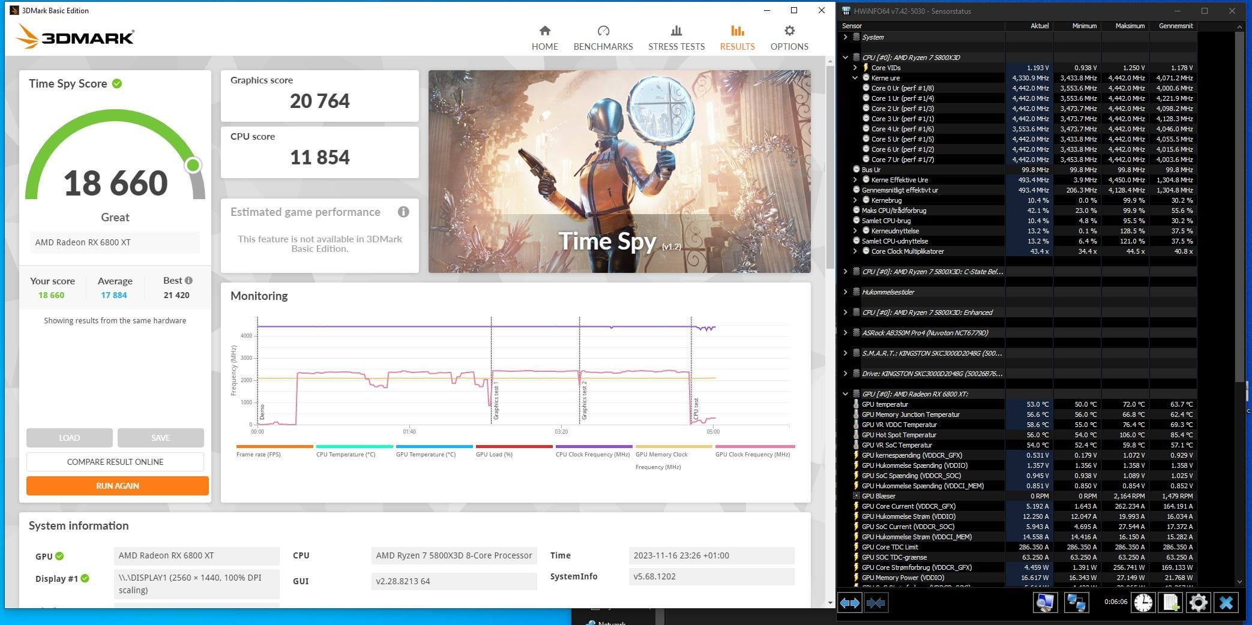Click the SAVE button
The image size is (1252, 625).
161,438
